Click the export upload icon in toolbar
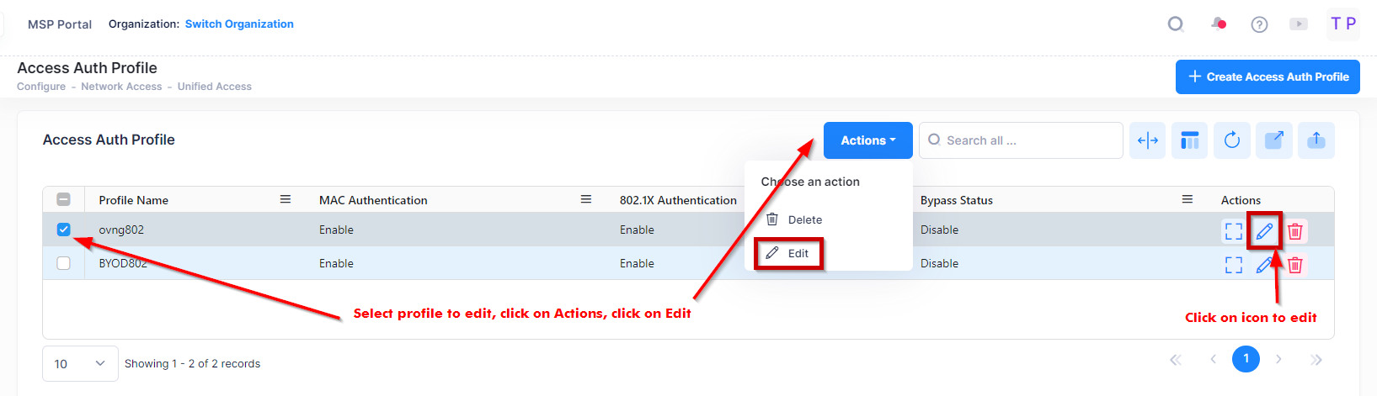 coord(1316,140)
